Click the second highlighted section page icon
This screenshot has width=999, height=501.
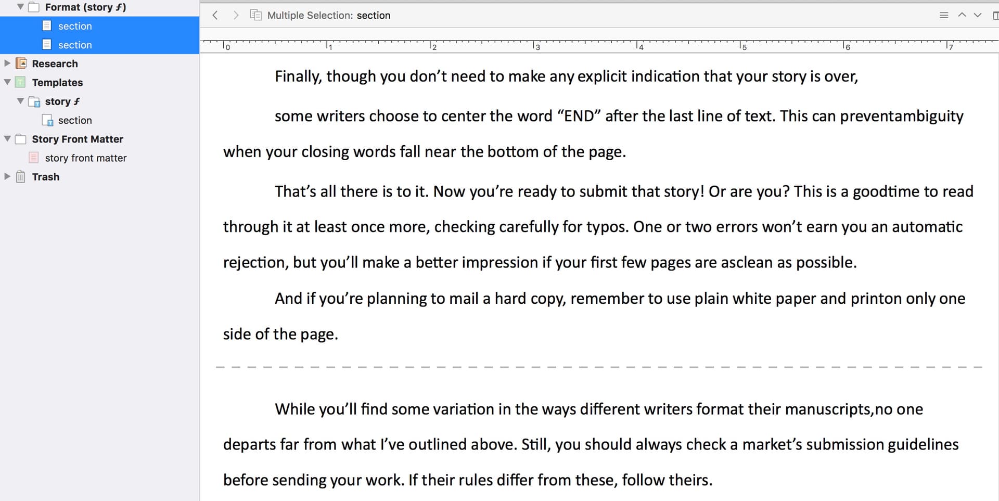(47, 44)
